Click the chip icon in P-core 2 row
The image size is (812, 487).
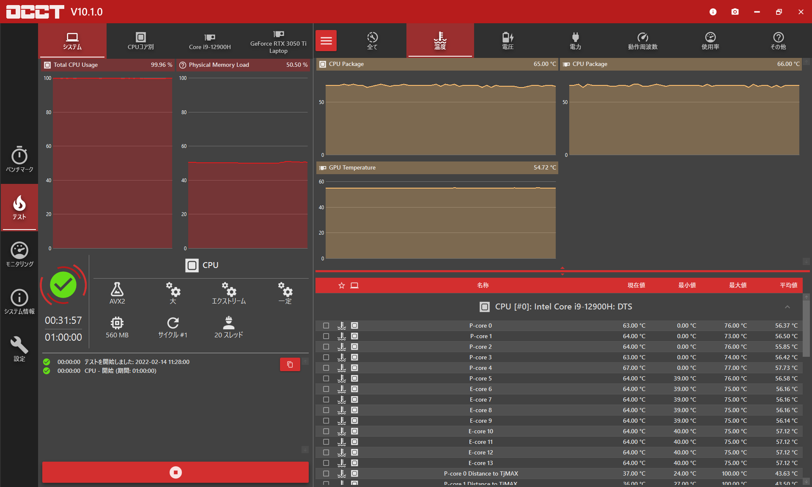[x=354, y=347]
